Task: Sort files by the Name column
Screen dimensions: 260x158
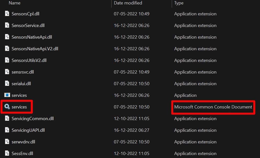Action: (14, 3)
